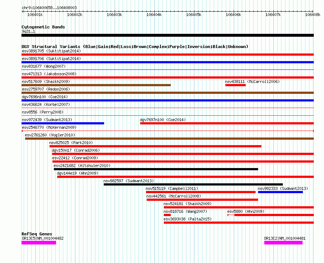Select the red nsv515119 loss bar

[201, 192]
